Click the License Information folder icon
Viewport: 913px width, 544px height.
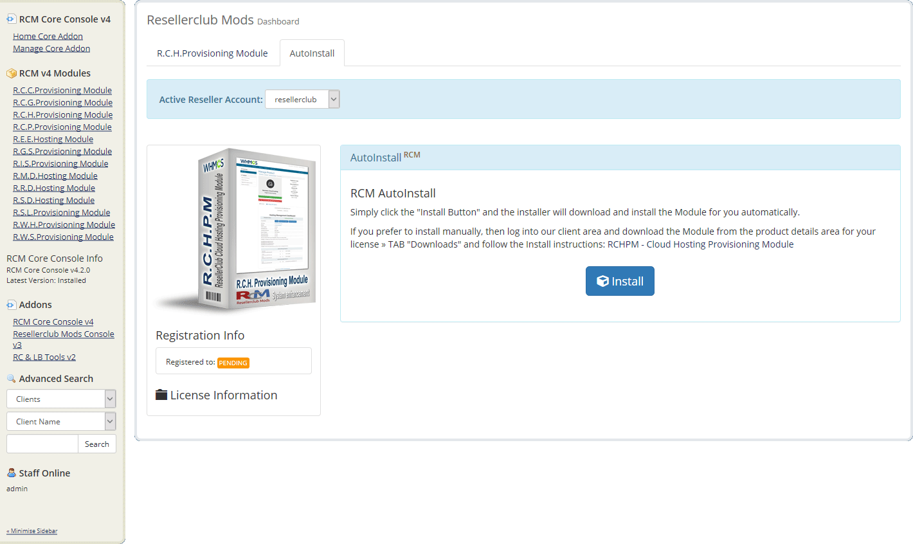tap(161, 395)
